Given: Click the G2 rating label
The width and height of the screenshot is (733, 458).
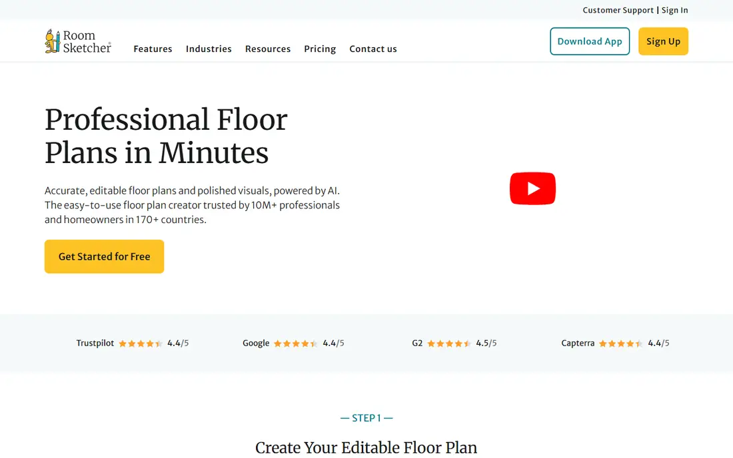Looking at the screenshot, I should (x=417, y=343).
